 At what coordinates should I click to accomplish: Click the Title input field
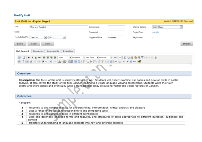coord(58,27)
